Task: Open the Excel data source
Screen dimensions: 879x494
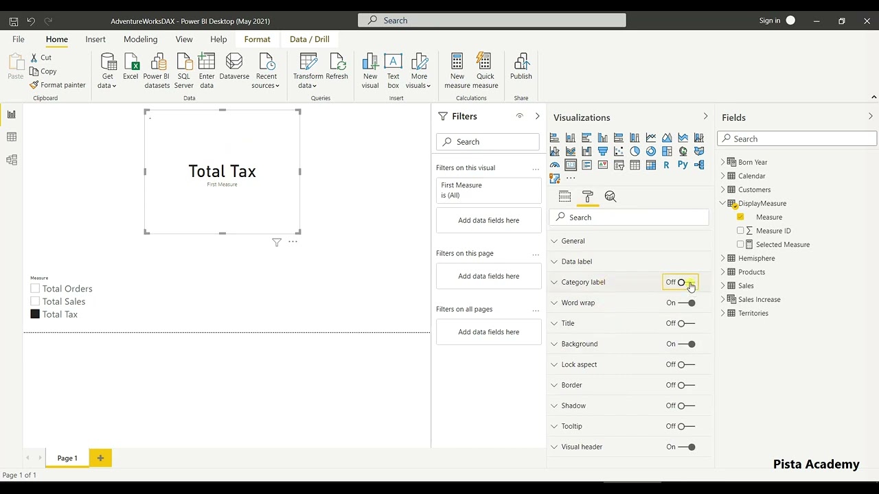Action: tap(130, 67)
